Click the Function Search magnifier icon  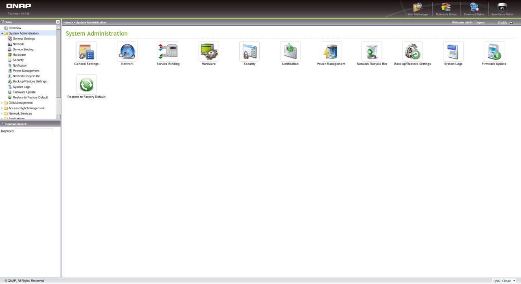click(x=2, y=124)
